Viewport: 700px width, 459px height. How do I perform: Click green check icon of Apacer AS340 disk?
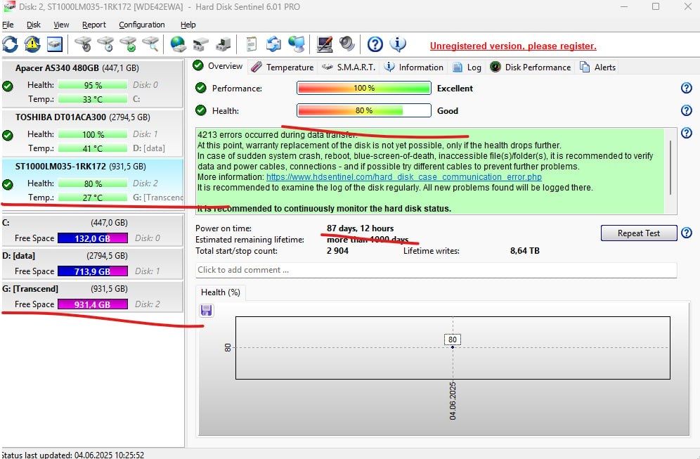point(8,86)
